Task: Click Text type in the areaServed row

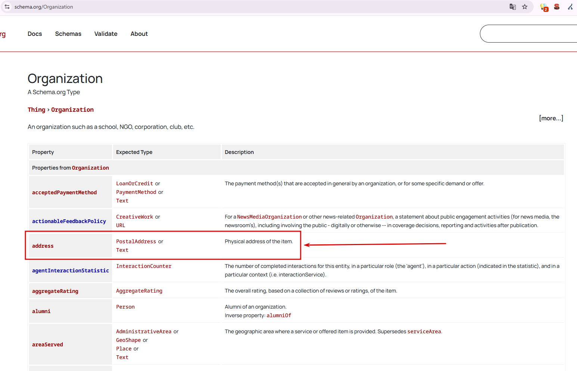Action: click(x=122, y=357)
